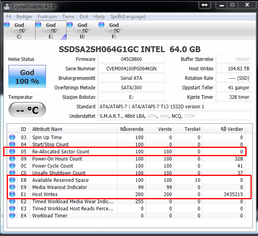Screen dimensions: 258x236
Task: Click the double-arrow resize button in title bar
Action: [204, 5]
